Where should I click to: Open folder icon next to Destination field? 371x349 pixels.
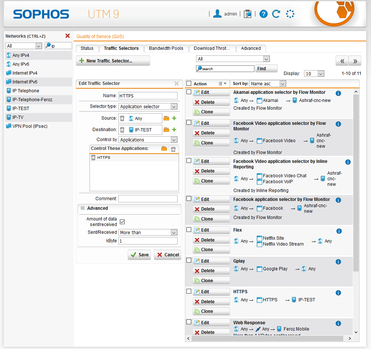pos(166,130)
